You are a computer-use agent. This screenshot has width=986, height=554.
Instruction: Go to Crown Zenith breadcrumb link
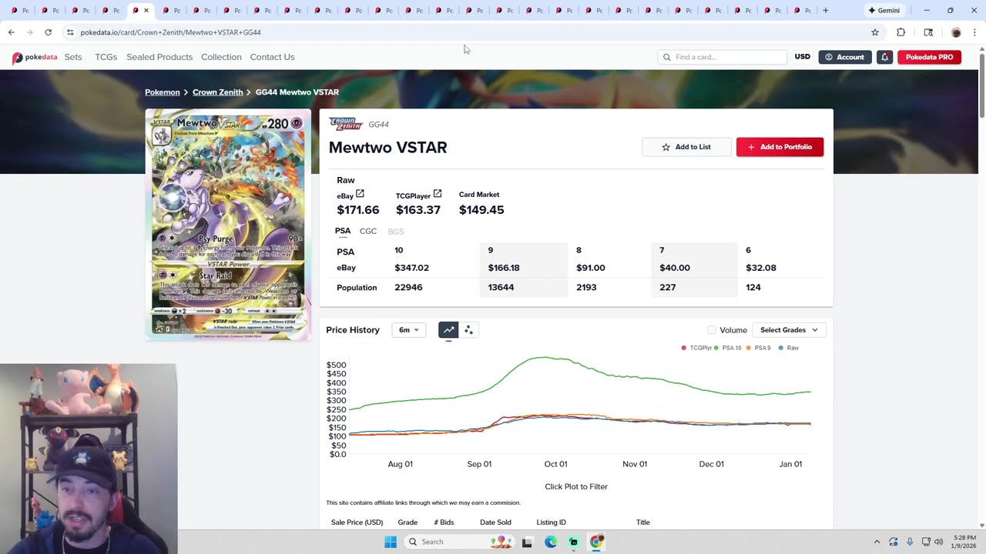pos(217,92)
